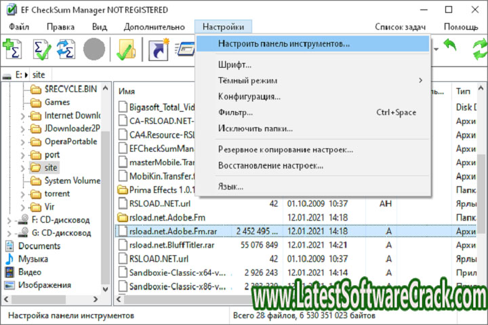
Task: Expand the Vir folder node
Action: click(22, 207)
